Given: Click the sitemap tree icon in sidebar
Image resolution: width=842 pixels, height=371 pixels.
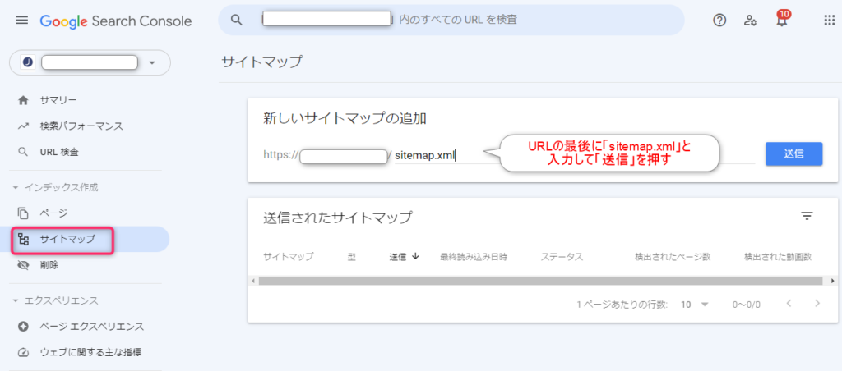Looking at the screenshot, I should (x=23, y=239).
